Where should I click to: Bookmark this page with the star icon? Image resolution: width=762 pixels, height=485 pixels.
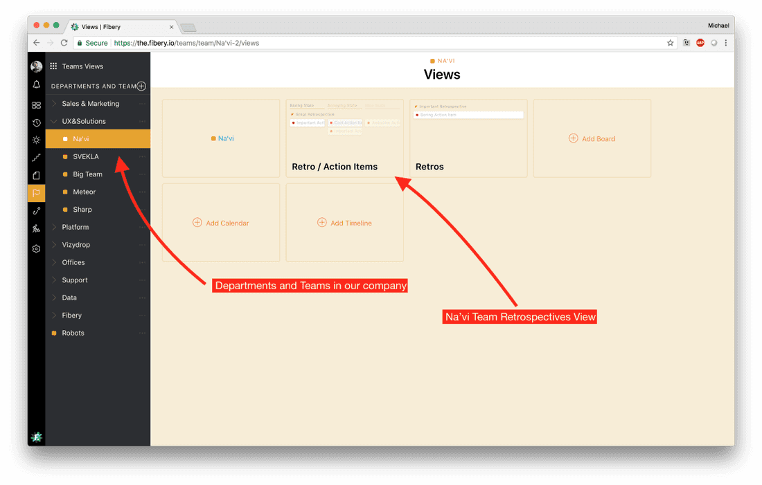tap(670, 43)
